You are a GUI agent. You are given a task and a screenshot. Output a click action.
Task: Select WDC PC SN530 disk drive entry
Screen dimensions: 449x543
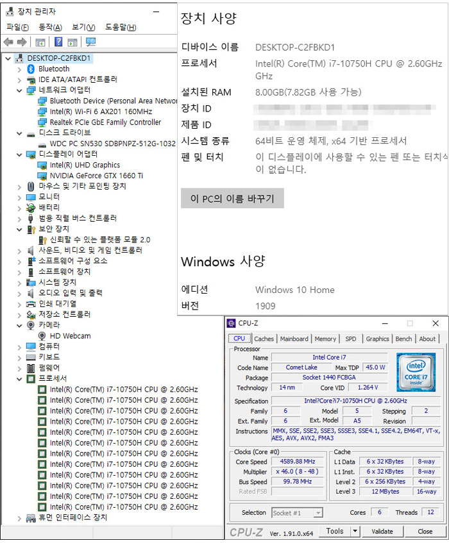tap(113, 144)
